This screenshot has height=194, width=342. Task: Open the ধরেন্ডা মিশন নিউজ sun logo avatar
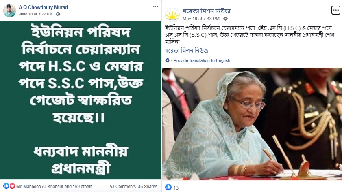coord(172,15)
